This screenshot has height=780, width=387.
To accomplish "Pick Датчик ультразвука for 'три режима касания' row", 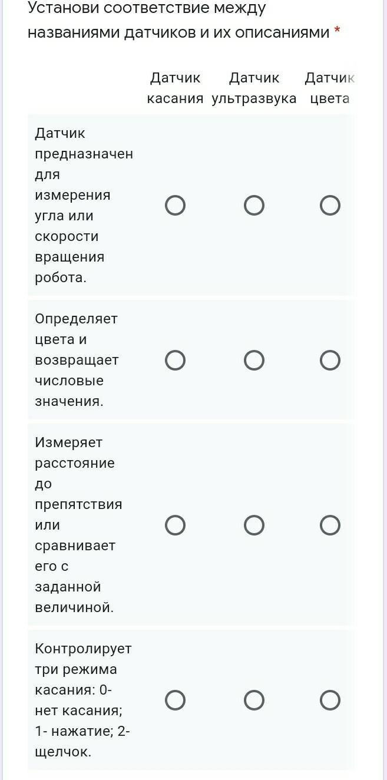I will pyautogui.click(x=254, y=700).
